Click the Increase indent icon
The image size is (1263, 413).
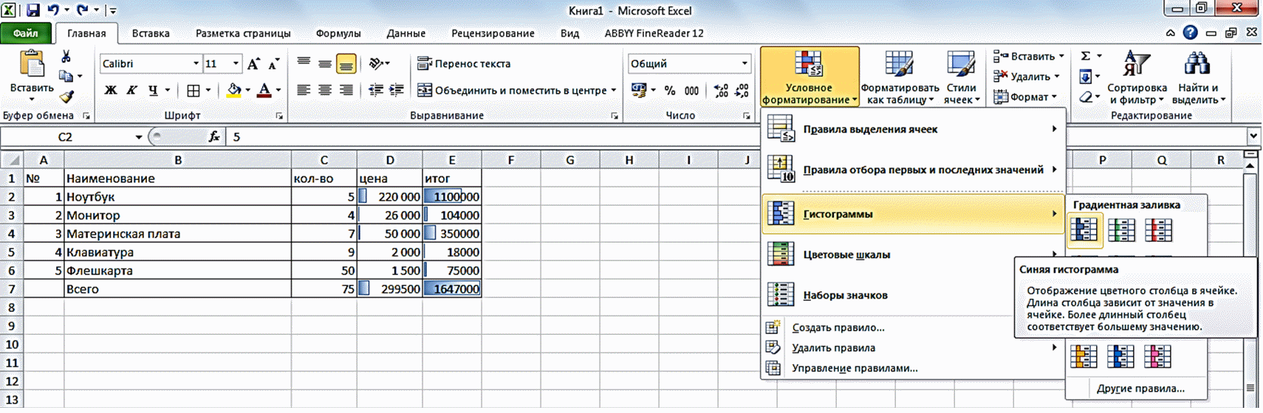click(x=397, y=90)
